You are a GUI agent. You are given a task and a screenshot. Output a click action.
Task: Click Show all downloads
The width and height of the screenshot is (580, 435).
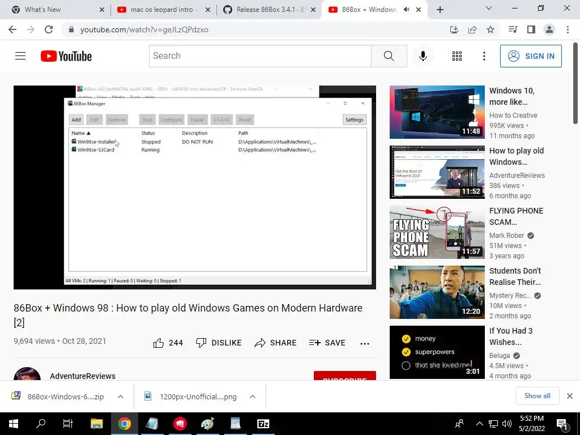pyautogui.click(x=537, y=396)
